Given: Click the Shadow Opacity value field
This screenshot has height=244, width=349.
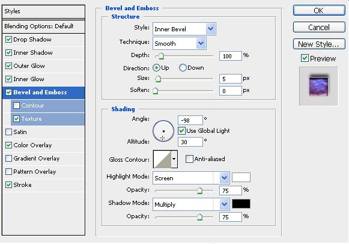Looking at the screenshot, I should pos(231,217).
